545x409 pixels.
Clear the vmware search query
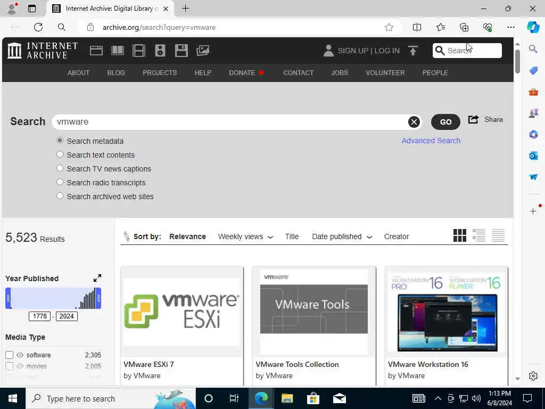[414, 122]
